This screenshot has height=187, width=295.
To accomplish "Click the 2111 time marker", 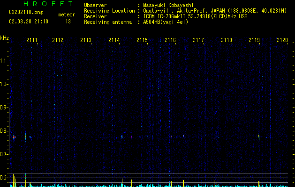I will (32, 40).
